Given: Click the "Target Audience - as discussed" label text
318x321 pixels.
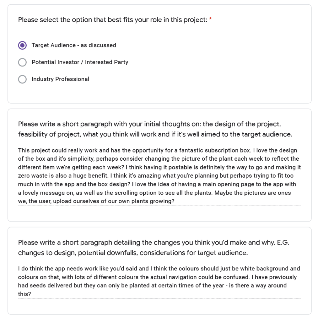Looking at the screenshot, I should [x=74, y=45].
